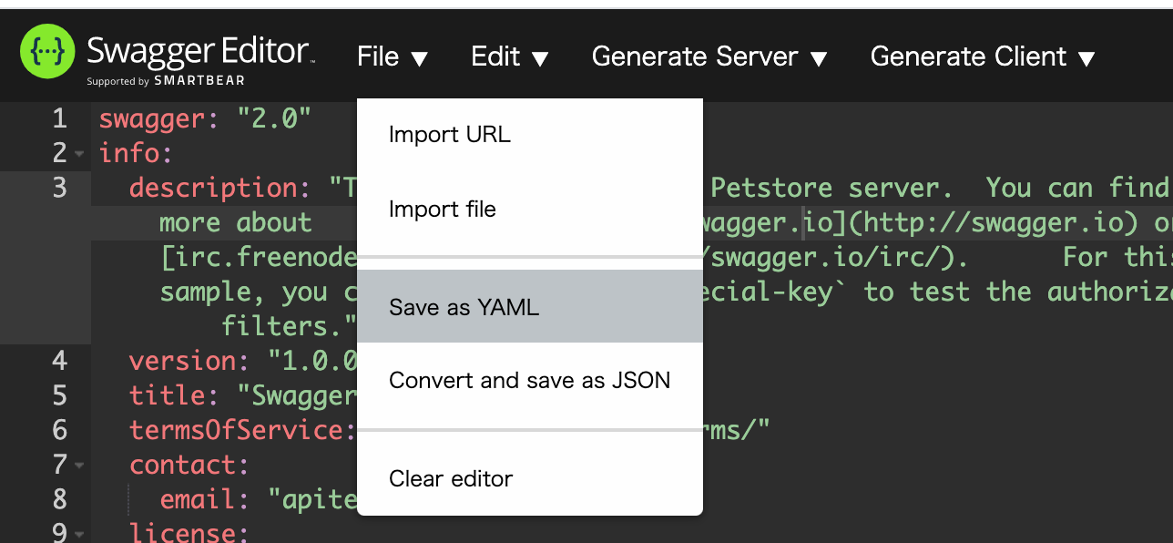Click the 'license:' key on line 9

(x=190, y=533)
